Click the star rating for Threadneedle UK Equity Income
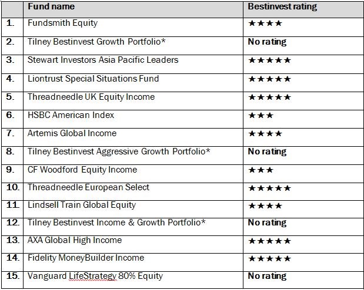Screen dimensions: 364x290 click(x=269, y=97)
